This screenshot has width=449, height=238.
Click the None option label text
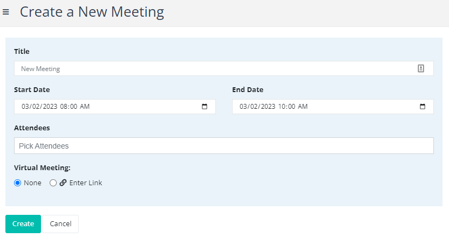[32, 183]
